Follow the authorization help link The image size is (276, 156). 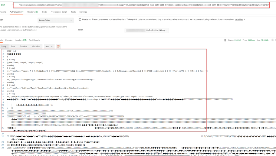29,30
